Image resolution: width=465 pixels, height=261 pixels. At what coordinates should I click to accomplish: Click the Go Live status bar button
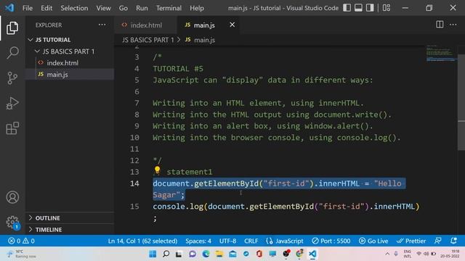[373, 241]
